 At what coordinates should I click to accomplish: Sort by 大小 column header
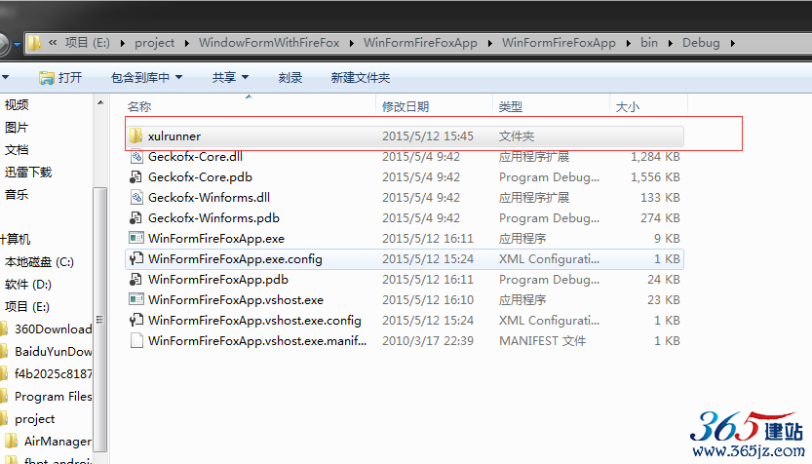point(628,106)
